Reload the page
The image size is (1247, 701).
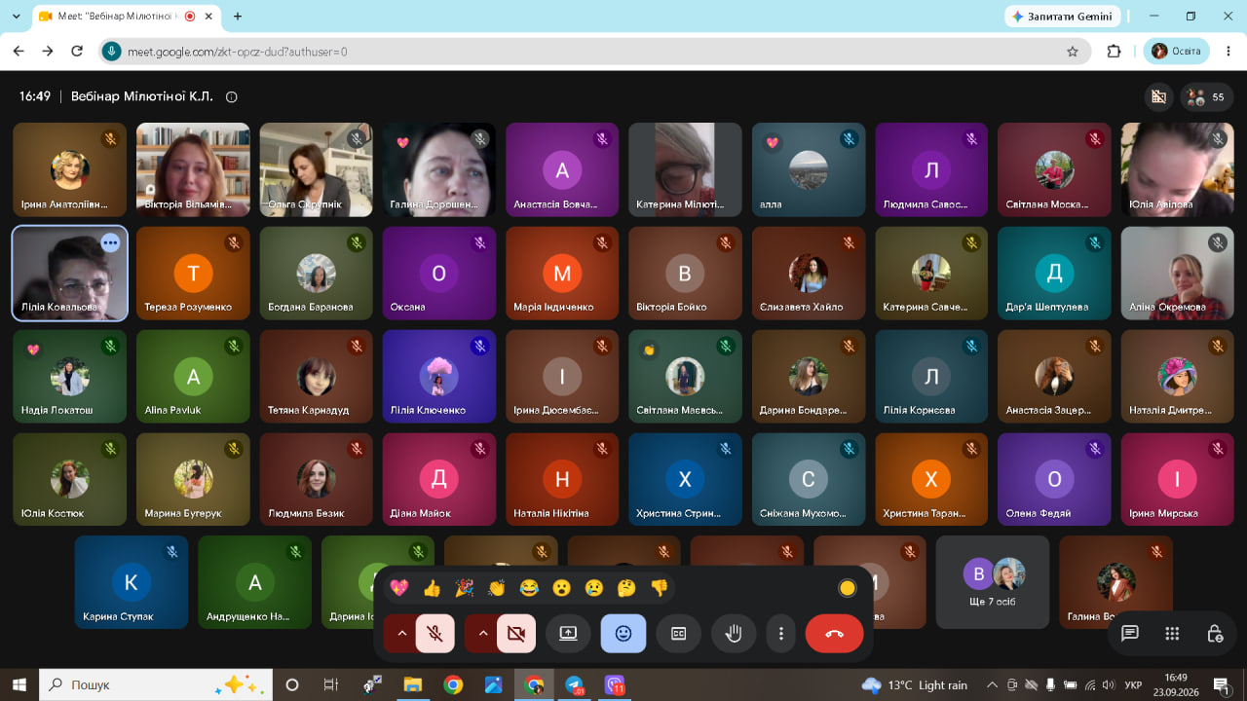(x=77, y=52)
